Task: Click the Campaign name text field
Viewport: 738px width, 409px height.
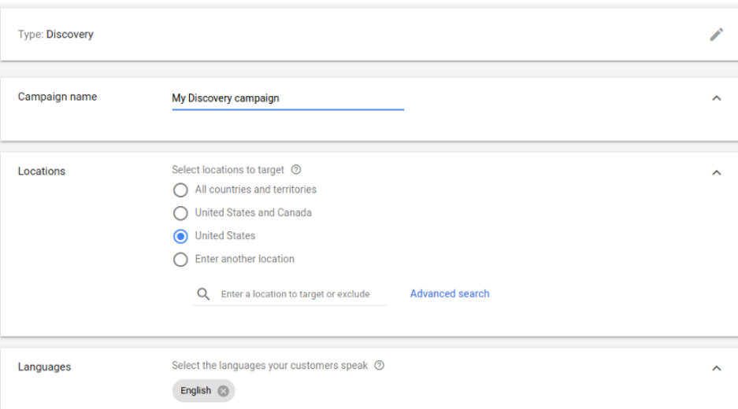Action: (287, 98)
